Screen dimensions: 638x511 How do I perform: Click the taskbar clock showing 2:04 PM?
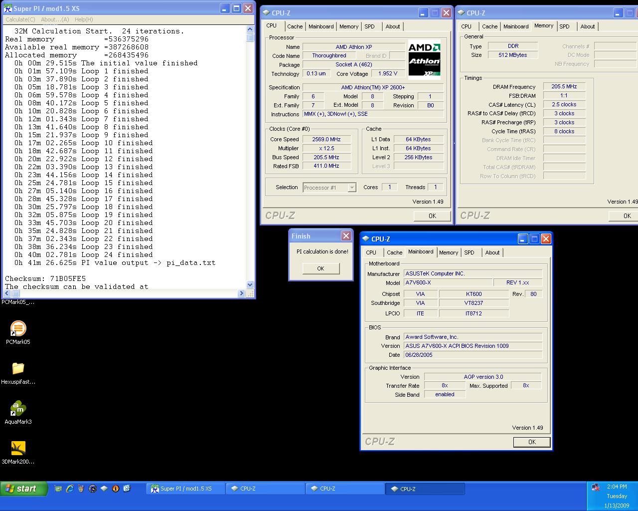tap(617, 487)
